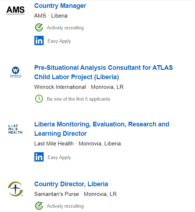Screen dimensions: 195x212
Task: Click the Actively recruiting target icon under AMS
Action: (x=39, y=28)
